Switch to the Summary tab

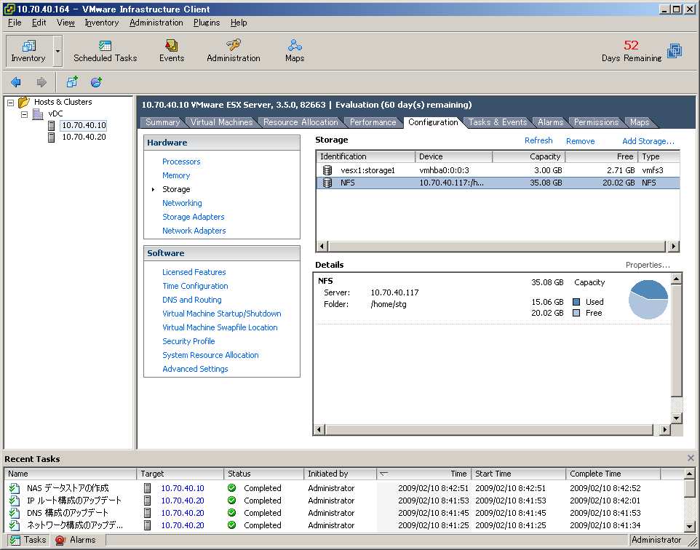pos(162,122)
